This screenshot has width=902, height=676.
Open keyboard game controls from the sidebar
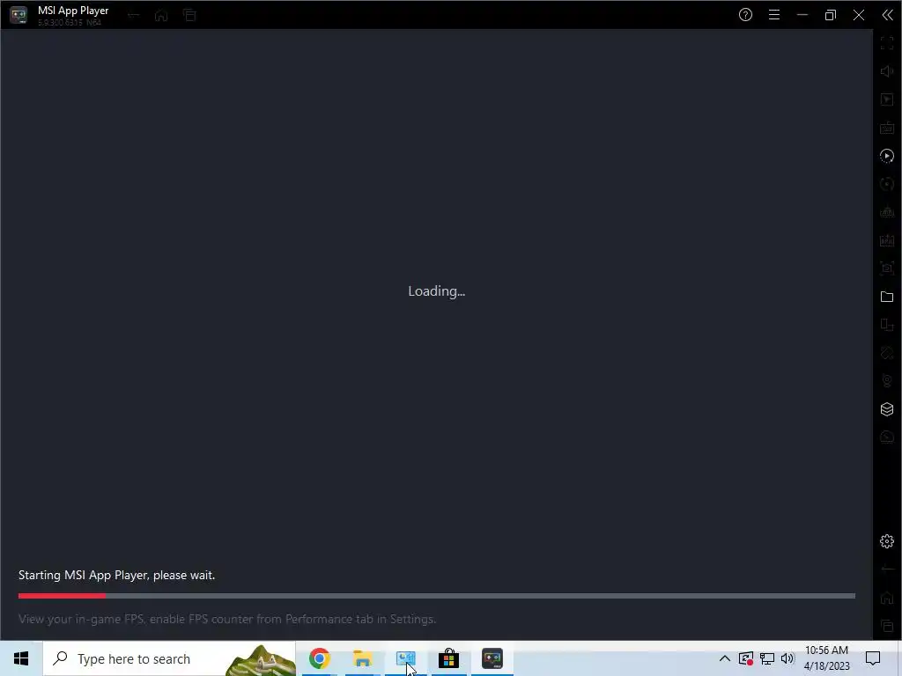(886, 128)
